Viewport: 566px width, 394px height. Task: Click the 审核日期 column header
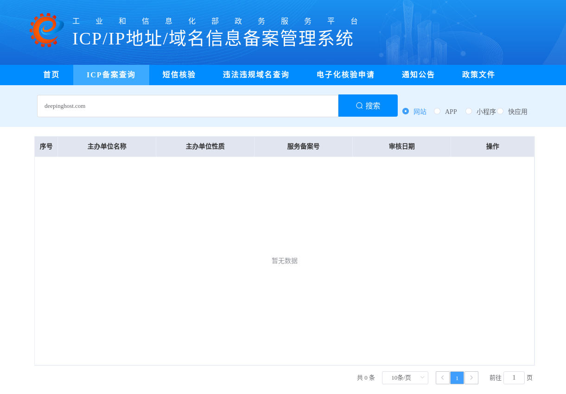(x=402, y=147)
